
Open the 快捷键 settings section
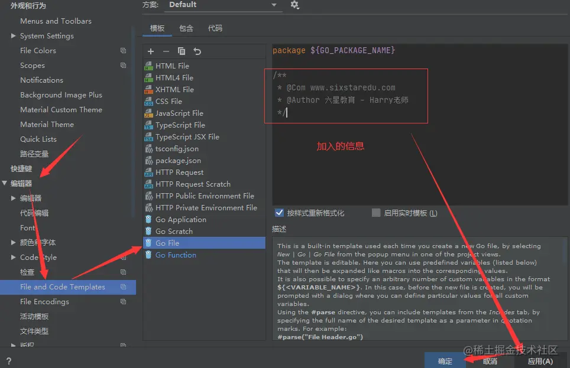click(x=21, y=168)
